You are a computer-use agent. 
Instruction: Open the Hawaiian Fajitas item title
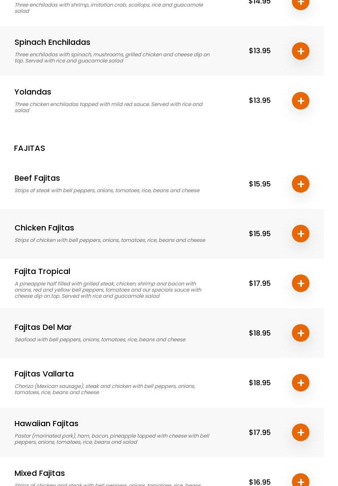click(47, 424)
